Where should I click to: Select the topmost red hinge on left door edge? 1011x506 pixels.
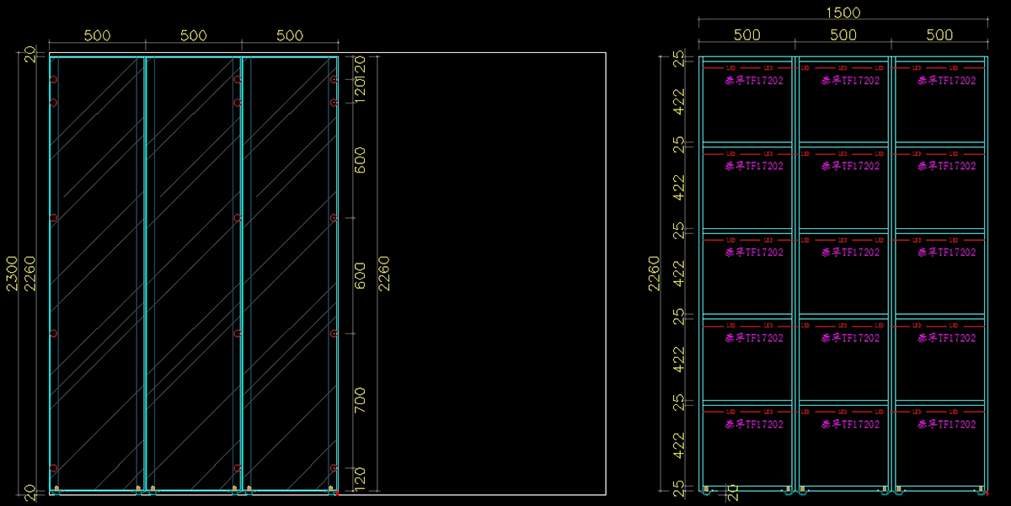pyautogui.click(x=54, y=80)
